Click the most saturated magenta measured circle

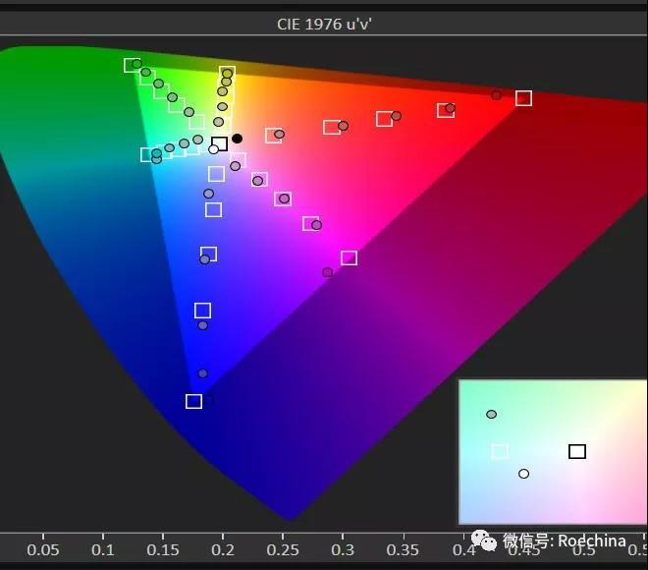click(327, 272)
